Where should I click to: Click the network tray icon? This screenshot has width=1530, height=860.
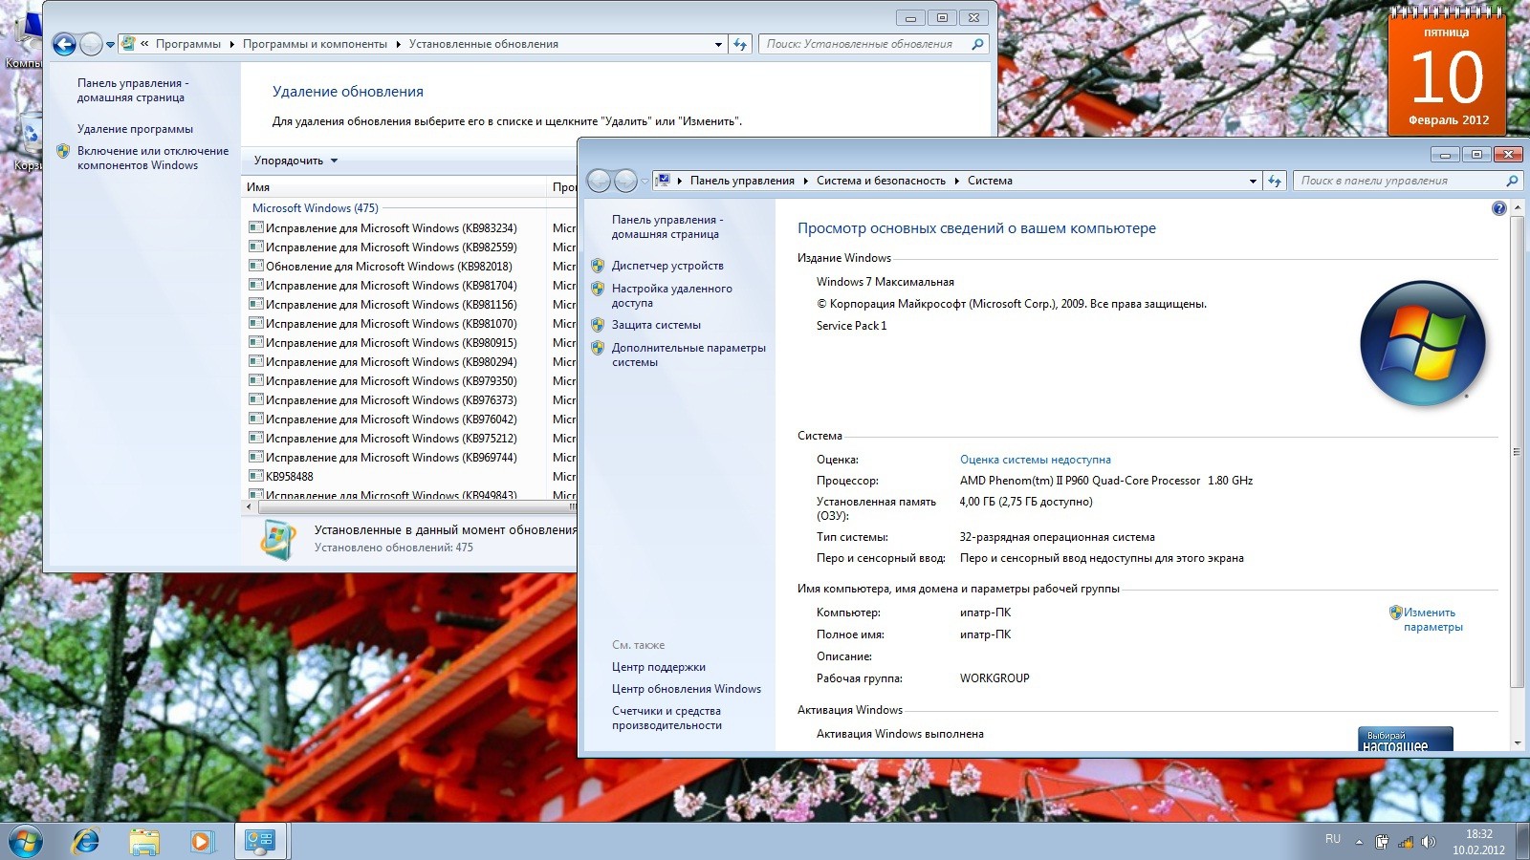[1406, 842]
